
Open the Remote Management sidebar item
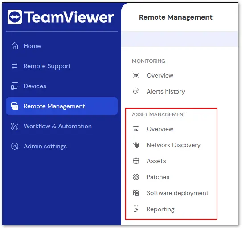point(62,106)
